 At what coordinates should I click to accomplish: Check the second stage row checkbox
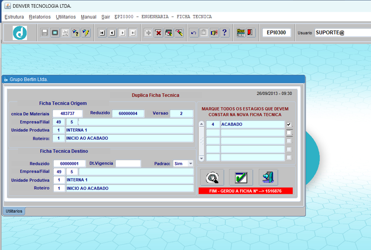coord(289,132)
